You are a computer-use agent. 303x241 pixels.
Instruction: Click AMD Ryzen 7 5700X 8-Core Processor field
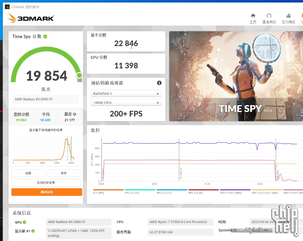[180, 222]
